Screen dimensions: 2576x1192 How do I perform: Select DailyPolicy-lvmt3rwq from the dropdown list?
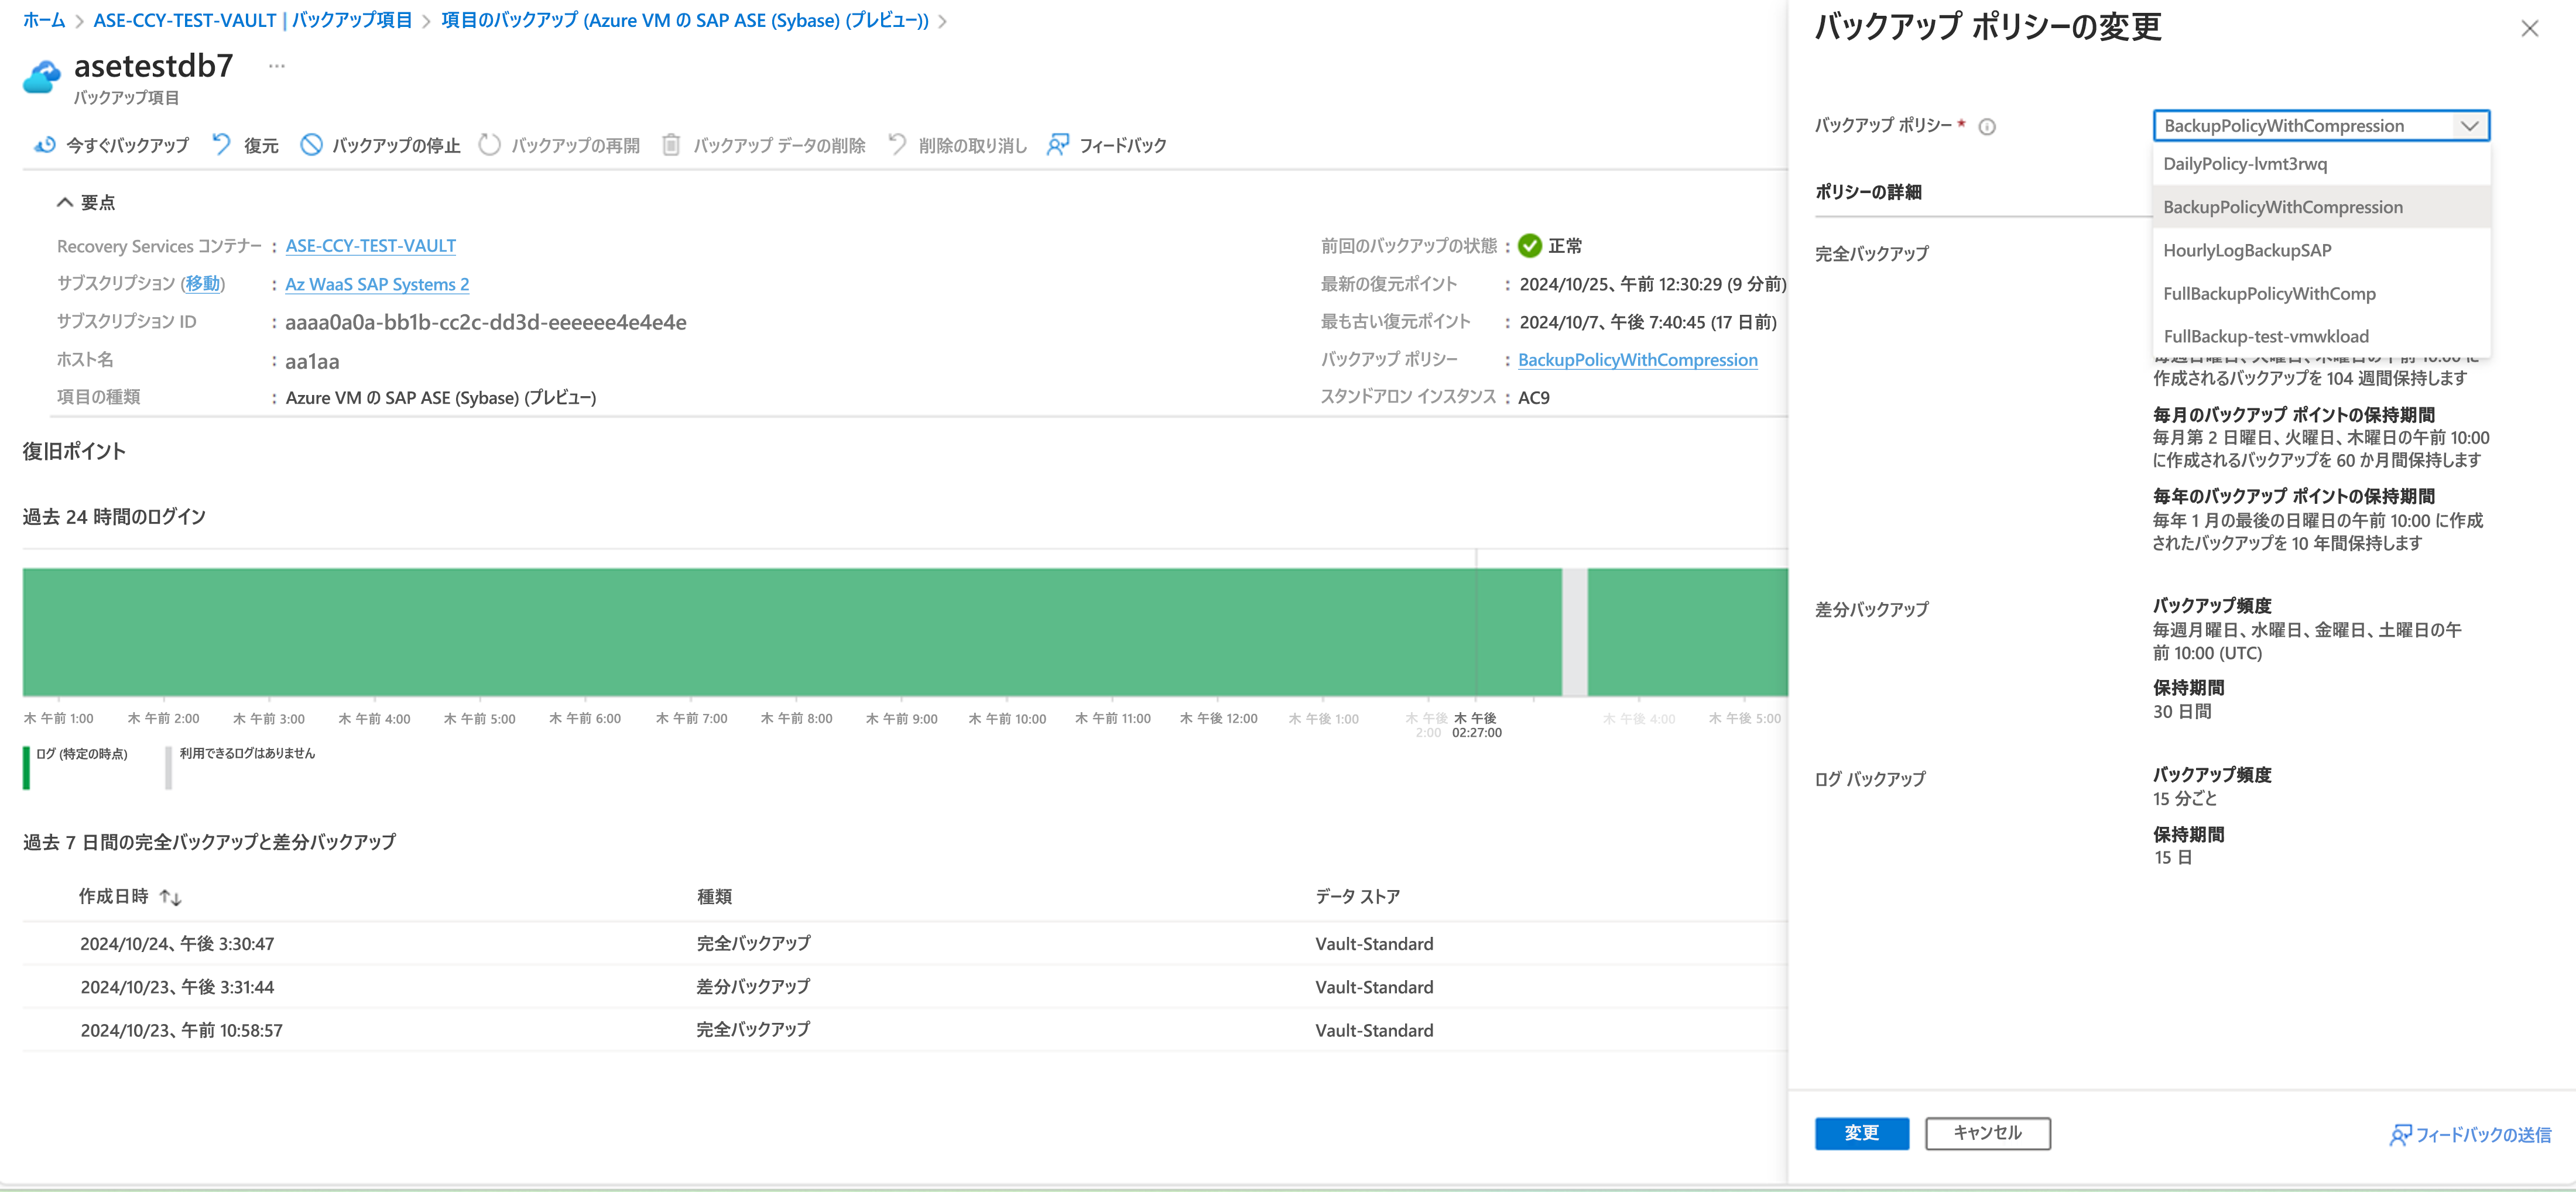(2244, 164)
